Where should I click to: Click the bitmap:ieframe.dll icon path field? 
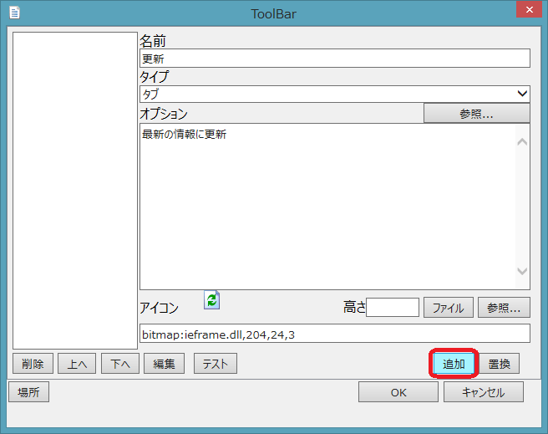point(334,334)
